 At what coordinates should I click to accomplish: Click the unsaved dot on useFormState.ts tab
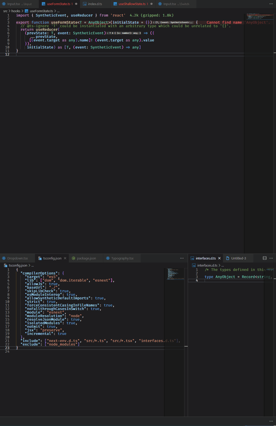coord(76,4)
